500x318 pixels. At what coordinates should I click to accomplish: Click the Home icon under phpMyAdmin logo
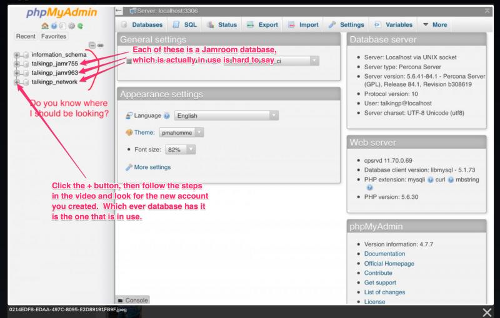pyautogui.click(x=44, y=26)
